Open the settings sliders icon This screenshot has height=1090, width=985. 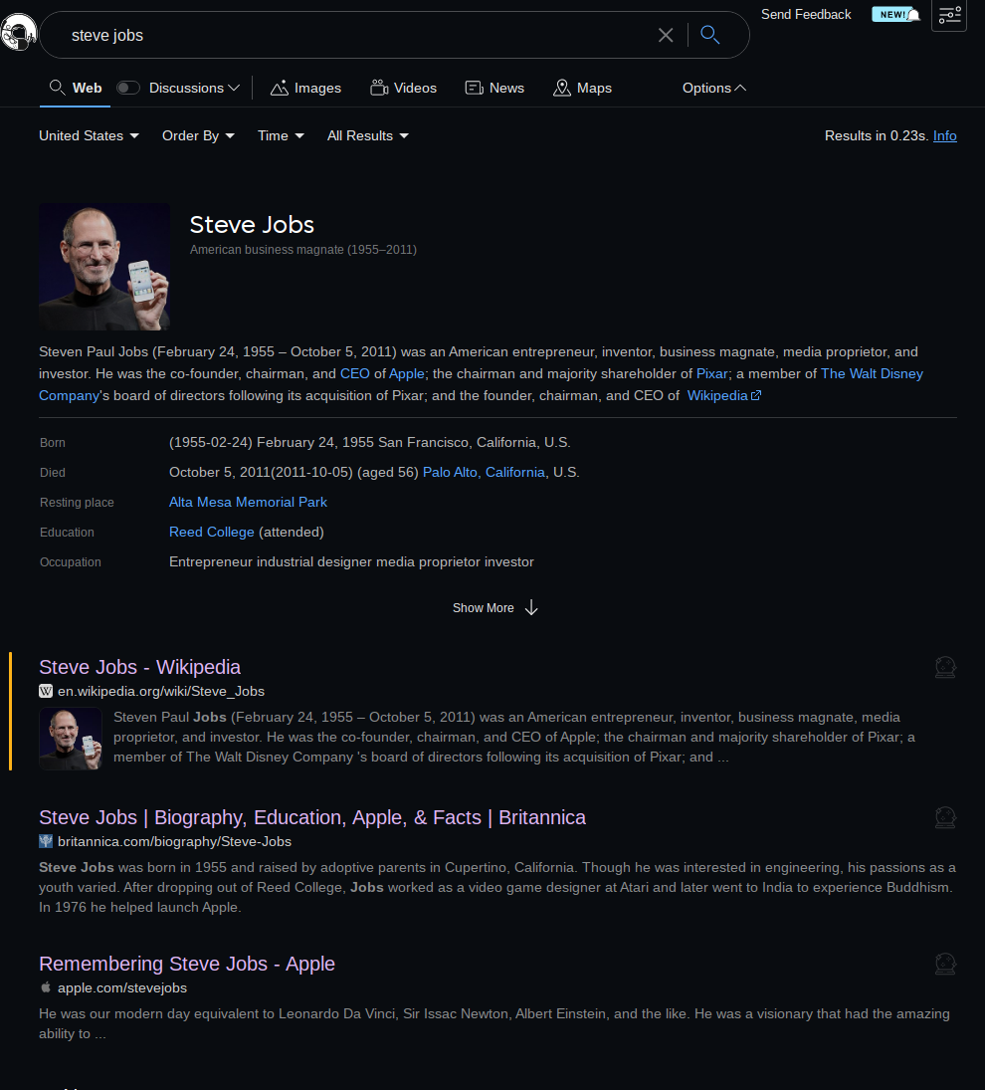coord(949,15)
